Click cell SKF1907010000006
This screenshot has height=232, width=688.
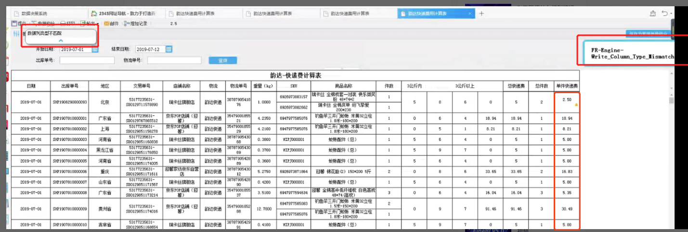coord(69,171)
